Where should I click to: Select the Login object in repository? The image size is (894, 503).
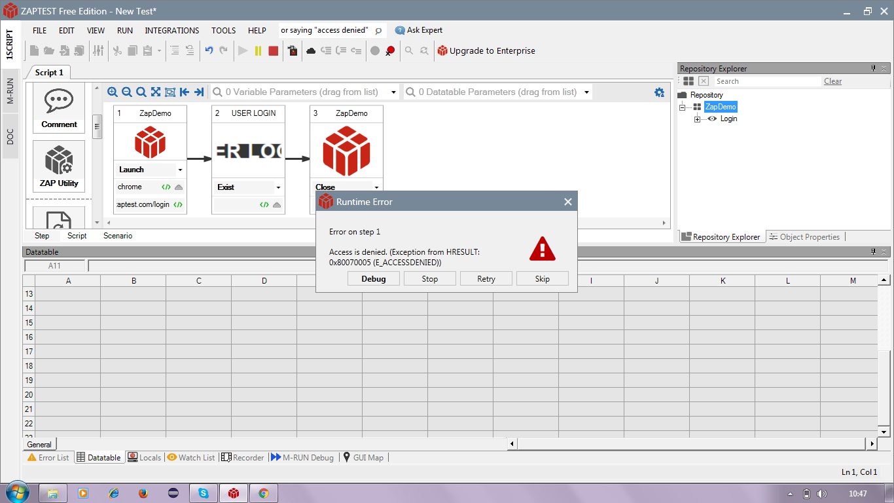[728, 119]
